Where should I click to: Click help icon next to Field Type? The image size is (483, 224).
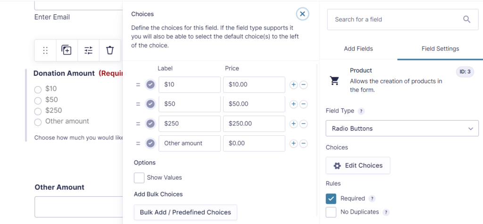pos(361,111)
